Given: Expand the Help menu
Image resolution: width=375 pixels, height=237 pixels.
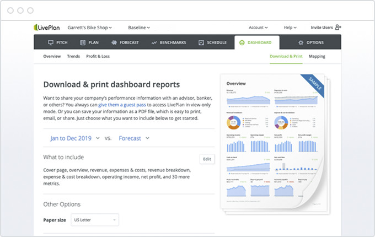Looking at the screenshot, I should pyautogui.click(x=290, y=28).
